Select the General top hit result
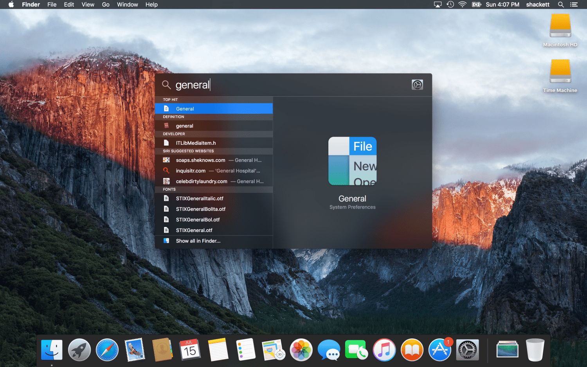Viewport: 587px width, 367px height. [x=214, y=109]
